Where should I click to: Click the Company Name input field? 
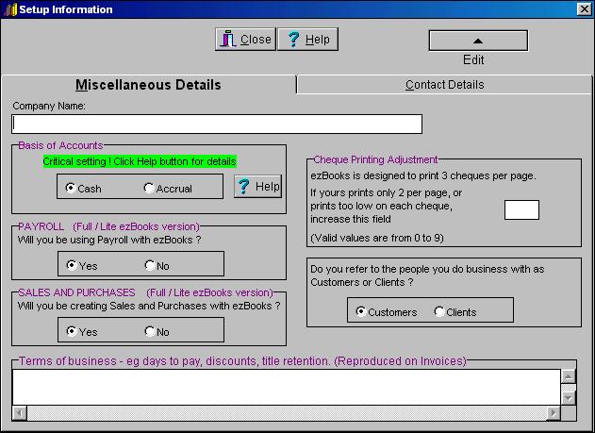click(217, 125)
